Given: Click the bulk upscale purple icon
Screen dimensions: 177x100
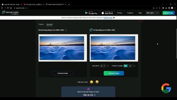Looking at the screenshot, I should pyautogui.click(x=88, y=89).
